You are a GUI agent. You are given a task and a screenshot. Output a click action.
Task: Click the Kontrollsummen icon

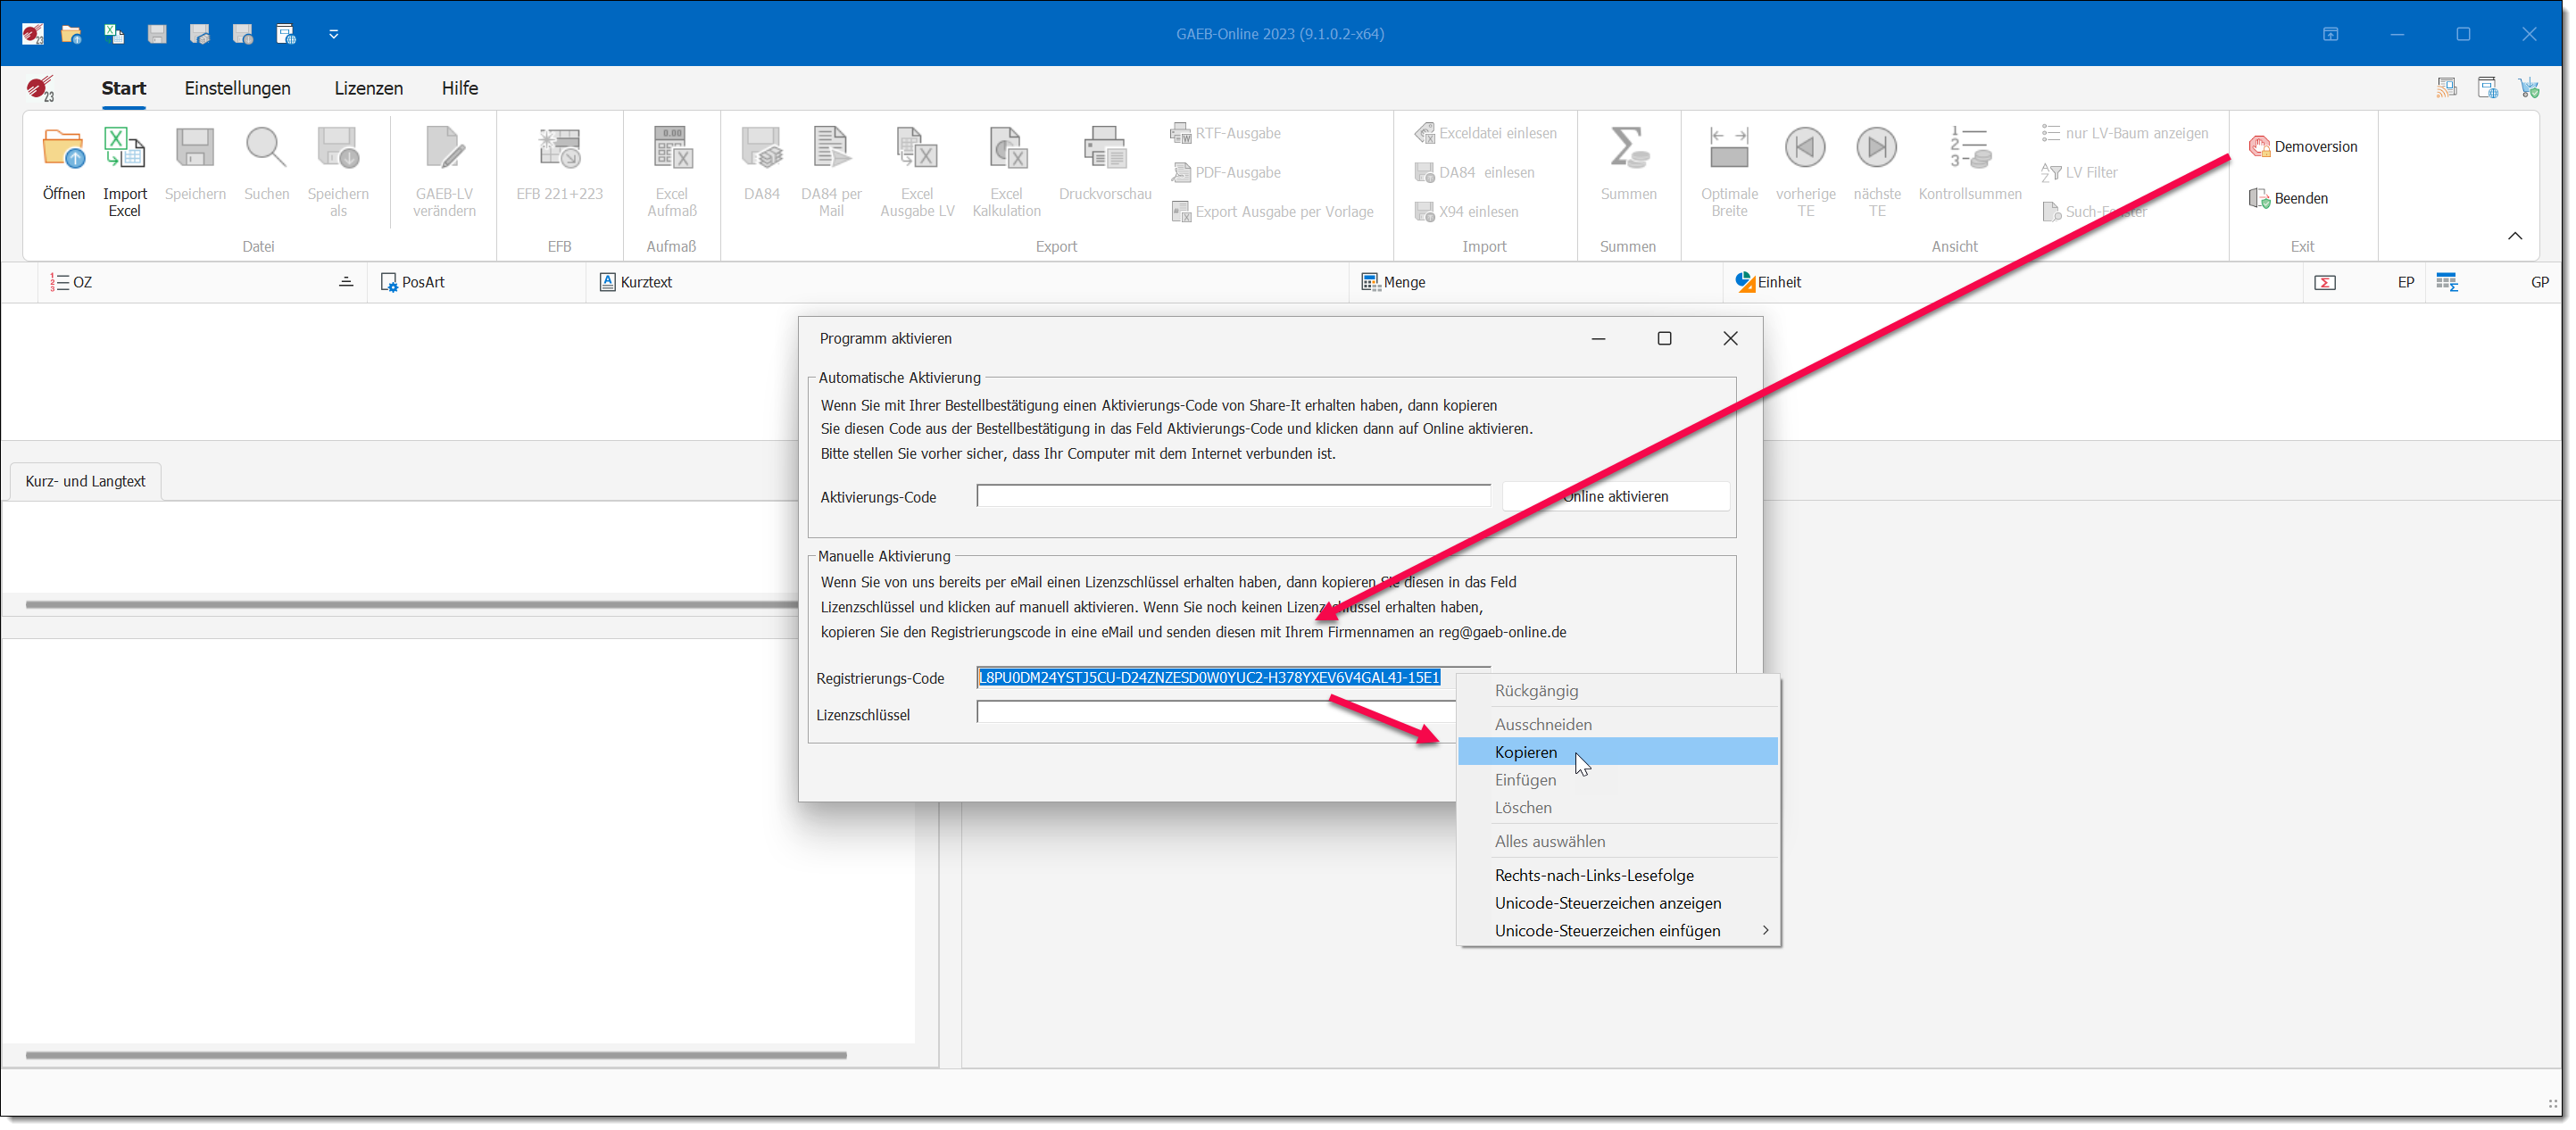click(1969, 150)
